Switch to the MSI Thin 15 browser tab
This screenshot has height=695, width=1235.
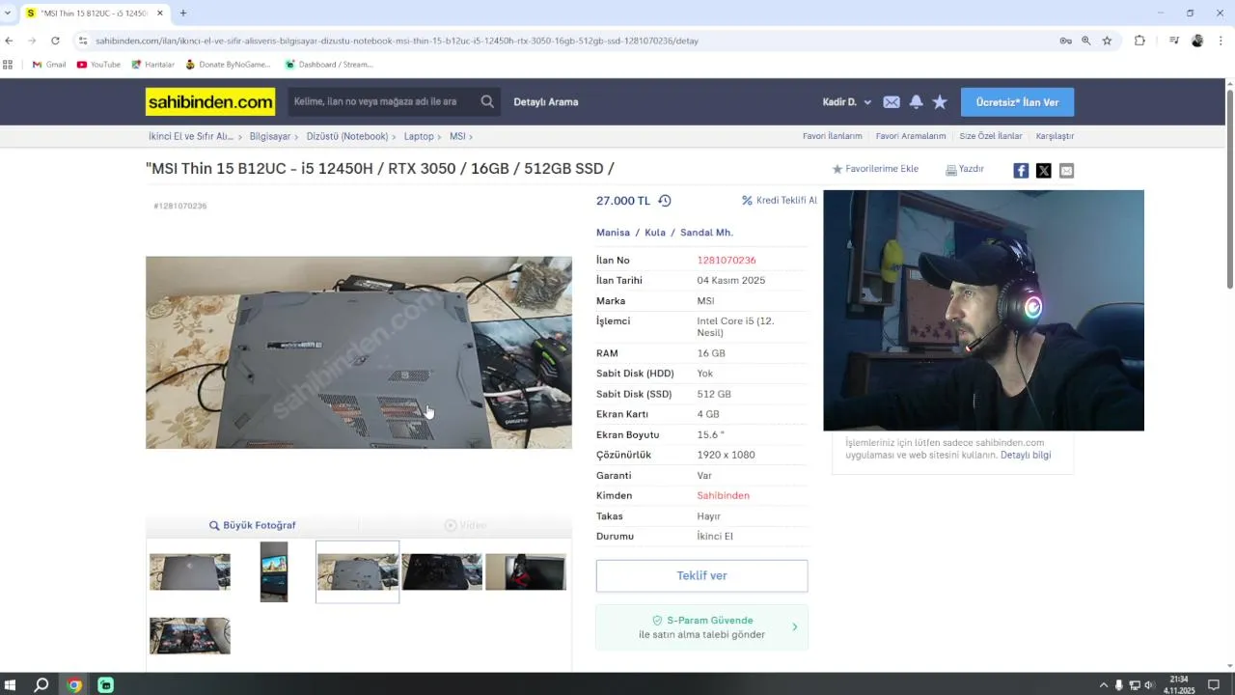pyautogui.click(x=95, y=13)
